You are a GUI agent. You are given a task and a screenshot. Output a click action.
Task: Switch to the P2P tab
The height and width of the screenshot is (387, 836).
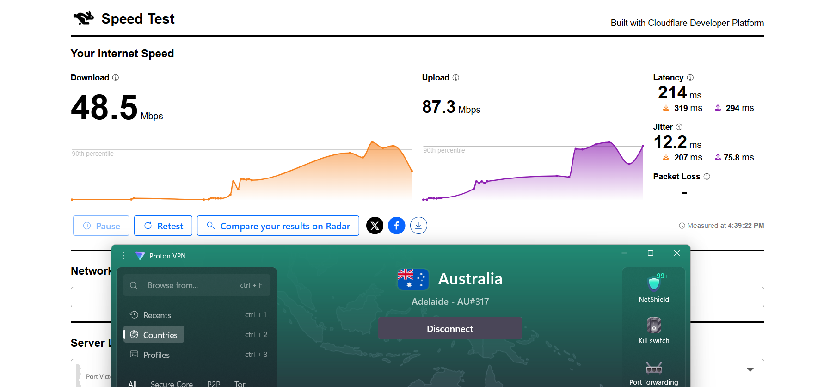pos(214,383)
